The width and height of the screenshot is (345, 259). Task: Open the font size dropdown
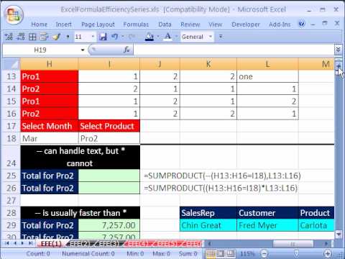(x=93, y=37)
